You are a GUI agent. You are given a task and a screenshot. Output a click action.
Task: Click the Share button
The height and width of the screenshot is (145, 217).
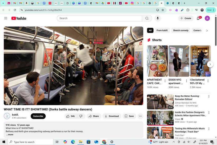click(x=94, y=116)
